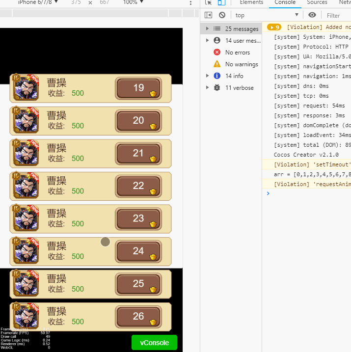Click the messages list icon

click(x=217, y=28)
